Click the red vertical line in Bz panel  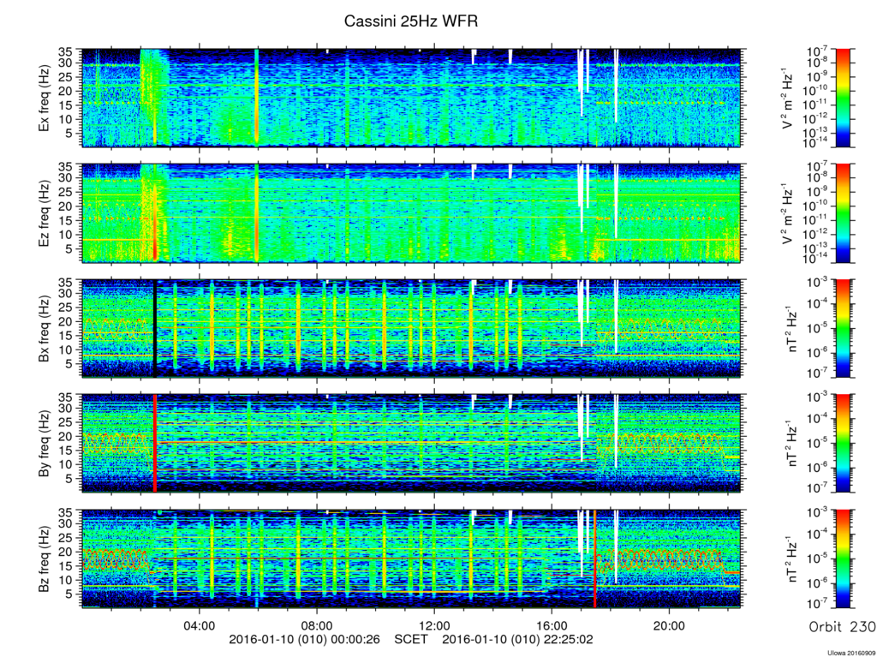tap(595, 558)
